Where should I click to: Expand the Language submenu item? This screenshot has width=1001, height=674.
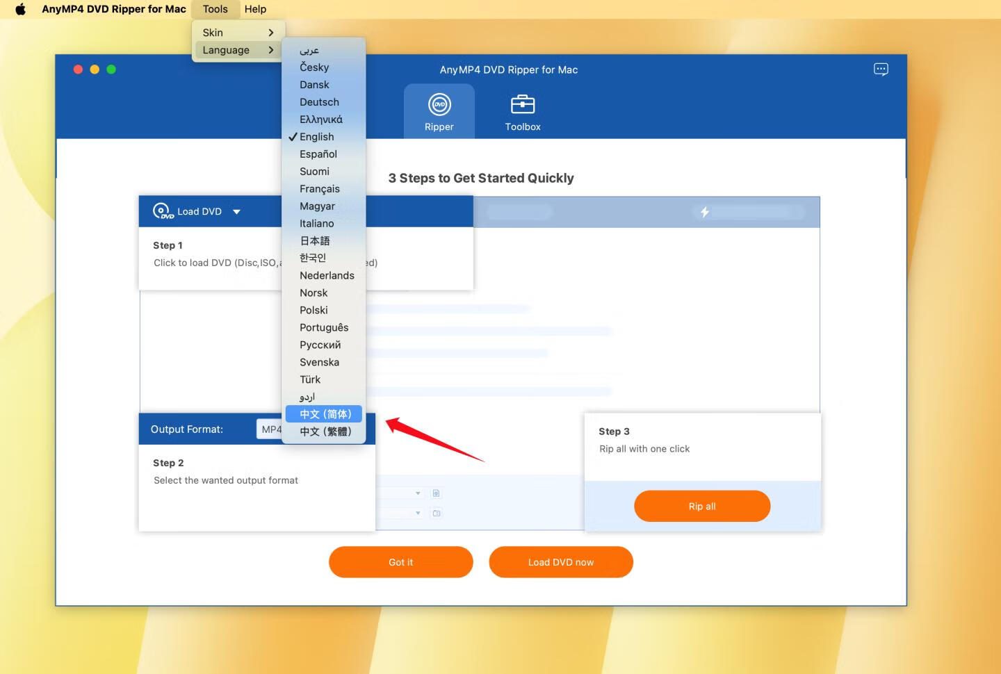(237, 50)
